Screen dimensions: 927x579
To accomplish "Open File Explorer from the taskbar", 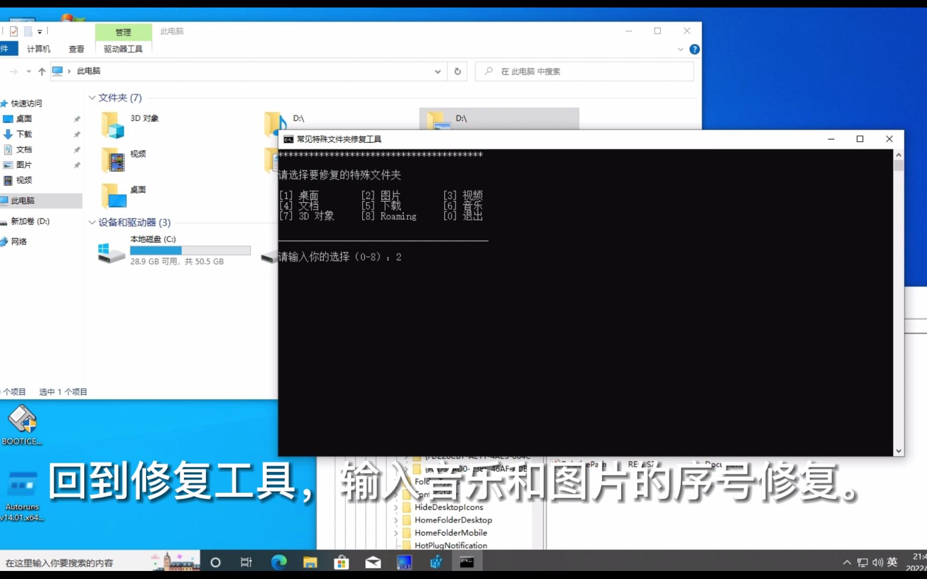I will pos(310,562).
